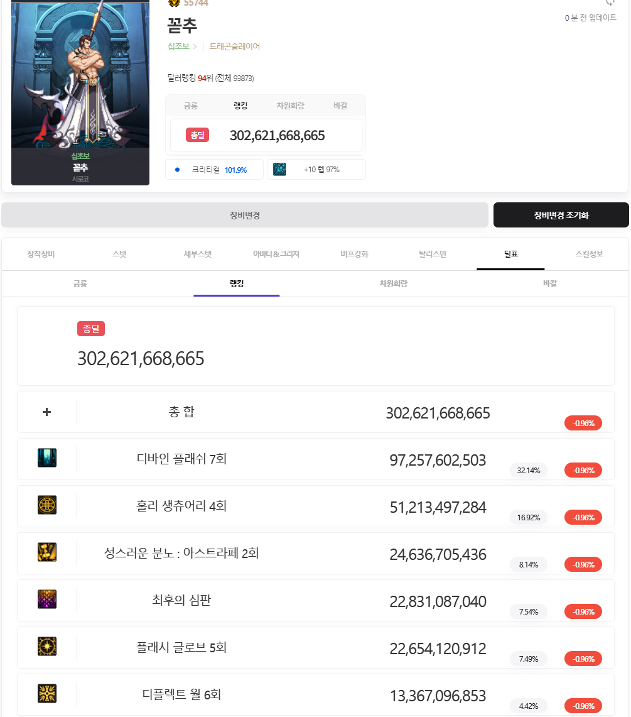Click the 꼳추 character portrait image
Image resolution: width=631 pixels, height=717 pixels.
(x=80, y=75)
